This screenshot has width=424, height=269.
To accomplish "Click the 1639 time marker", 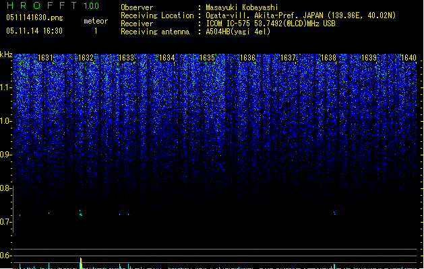I will pyautogui.click(x=369, y=58).
